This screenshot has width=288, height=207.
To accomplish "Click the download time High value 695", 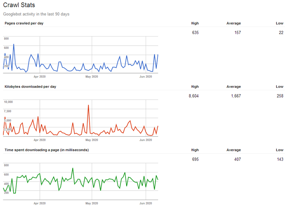I will pos(195,159).
